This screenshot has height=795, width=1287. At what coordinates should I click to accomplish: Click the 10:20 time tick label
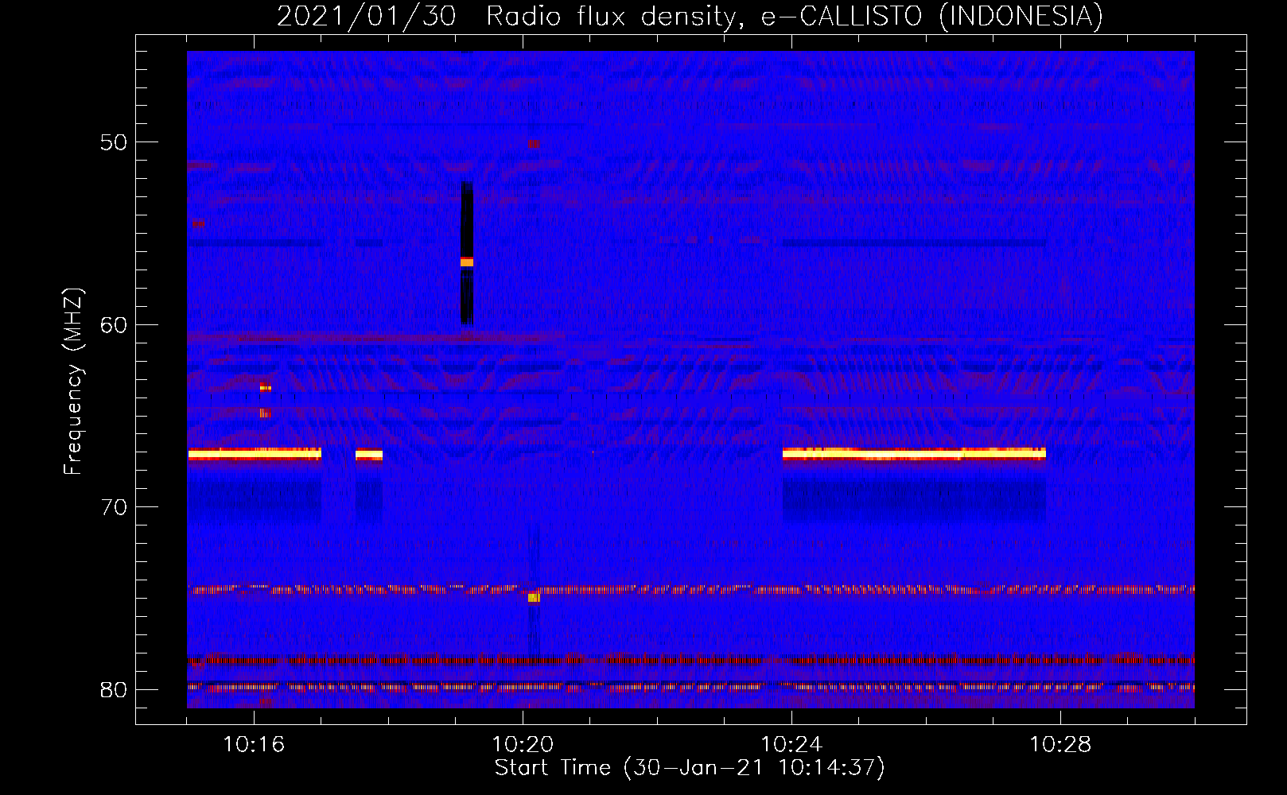coord(523,744)
